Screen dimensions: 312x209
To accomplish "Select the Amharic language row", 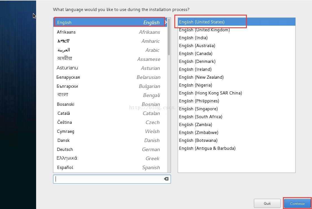I will click(x=110, y=41).
